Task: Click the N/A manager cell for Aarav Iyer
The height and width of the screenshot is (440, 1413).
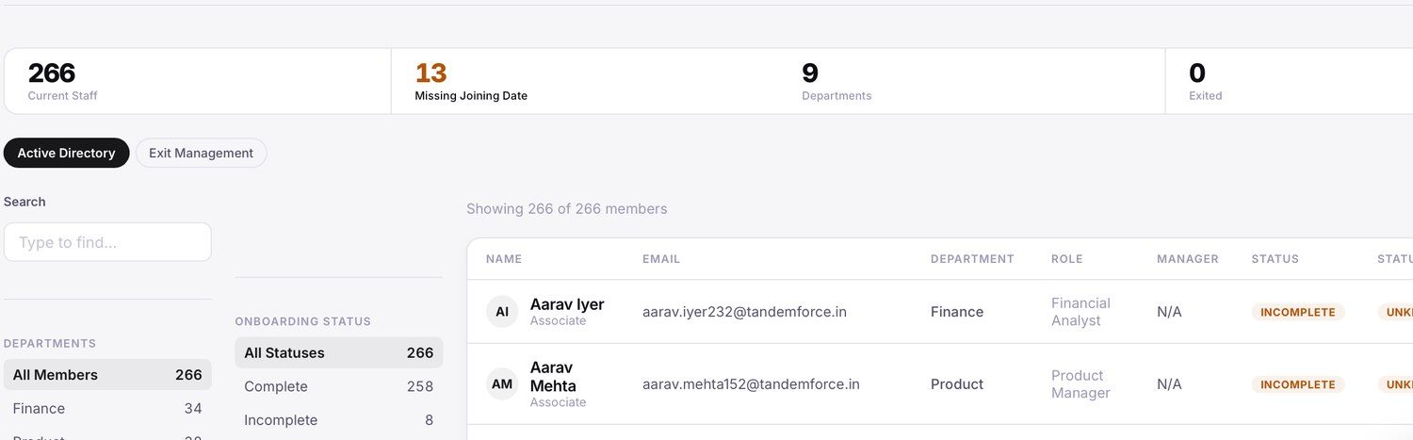Action: [1169, 312]
